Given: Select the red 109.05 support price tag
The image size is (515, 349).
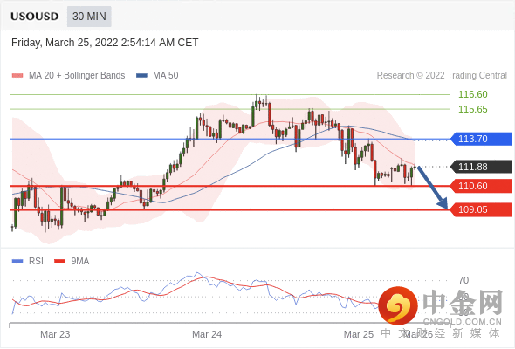Looking at the screenshot, I should (481, 209).
